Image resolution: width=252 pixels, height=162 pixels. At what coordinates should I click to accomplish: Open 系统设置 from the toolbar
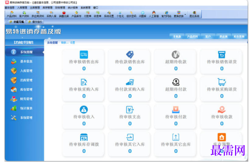click(109, 14)
